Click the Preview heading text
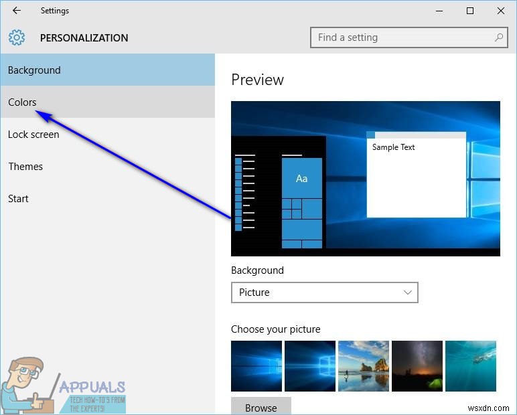 pos(258,80)
